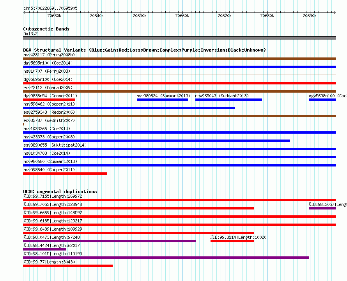Click the red bar under %ID:99.77
This screenshot has width=347, height=281.
[x=68, y=266]
